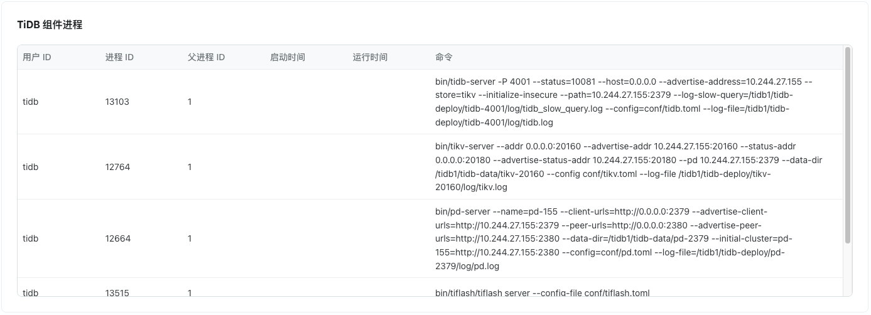The image size is (871, 315).
Task: Click the 命令 column header
Action: point(444,57)
